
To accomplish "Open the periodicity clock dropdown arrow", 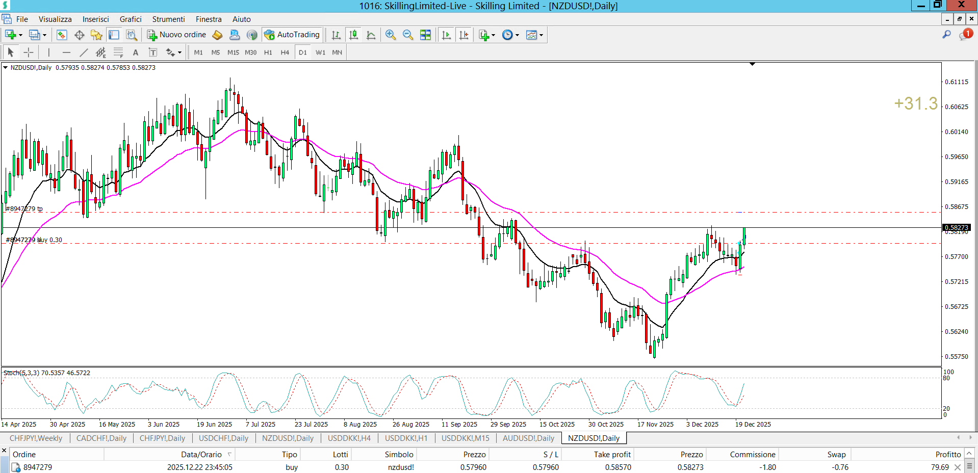I will (517, 35).
